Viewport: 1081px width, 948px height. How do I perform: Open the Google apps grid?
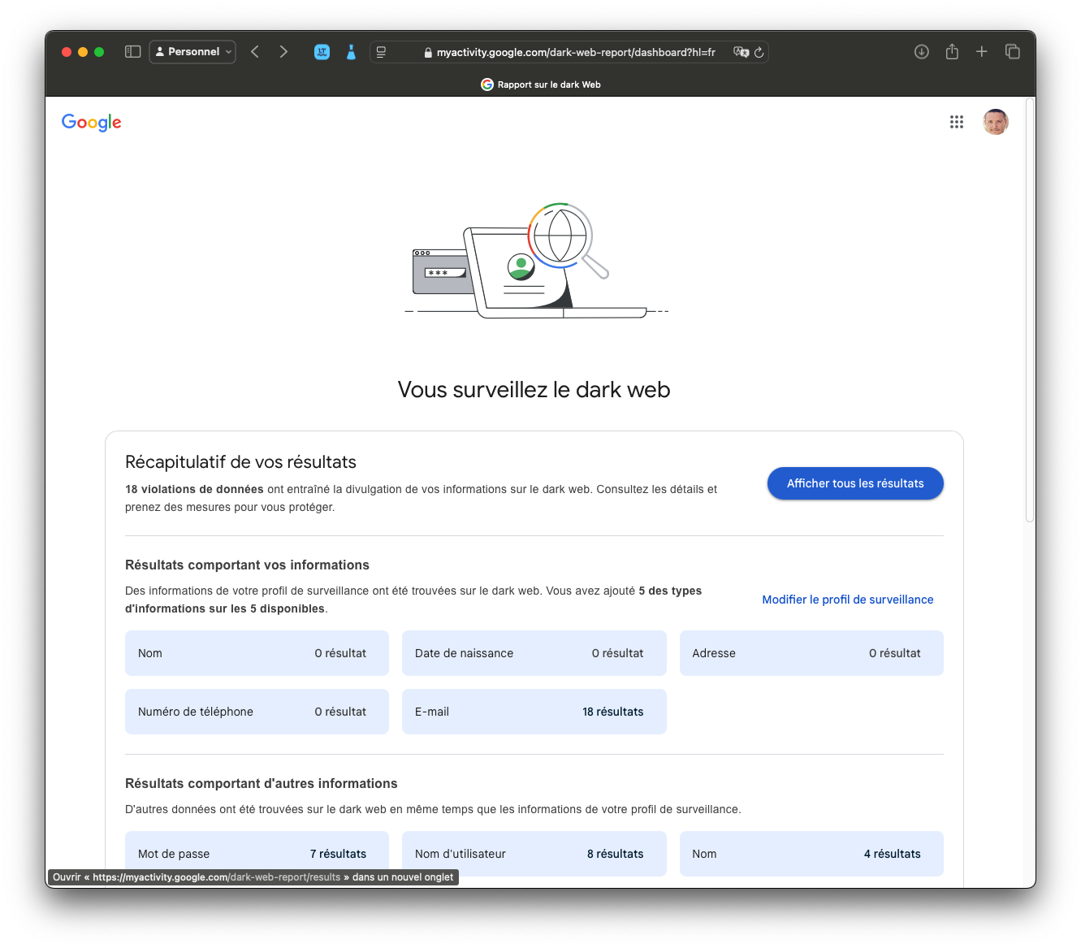coord(957,122)
